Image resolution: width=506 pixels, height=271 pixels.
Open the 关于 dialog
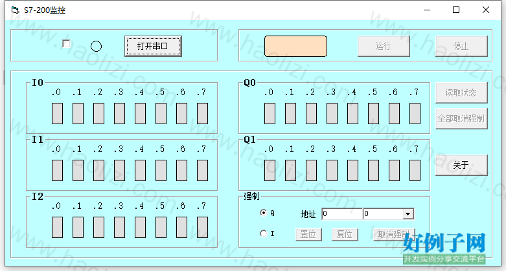[461, 165]
